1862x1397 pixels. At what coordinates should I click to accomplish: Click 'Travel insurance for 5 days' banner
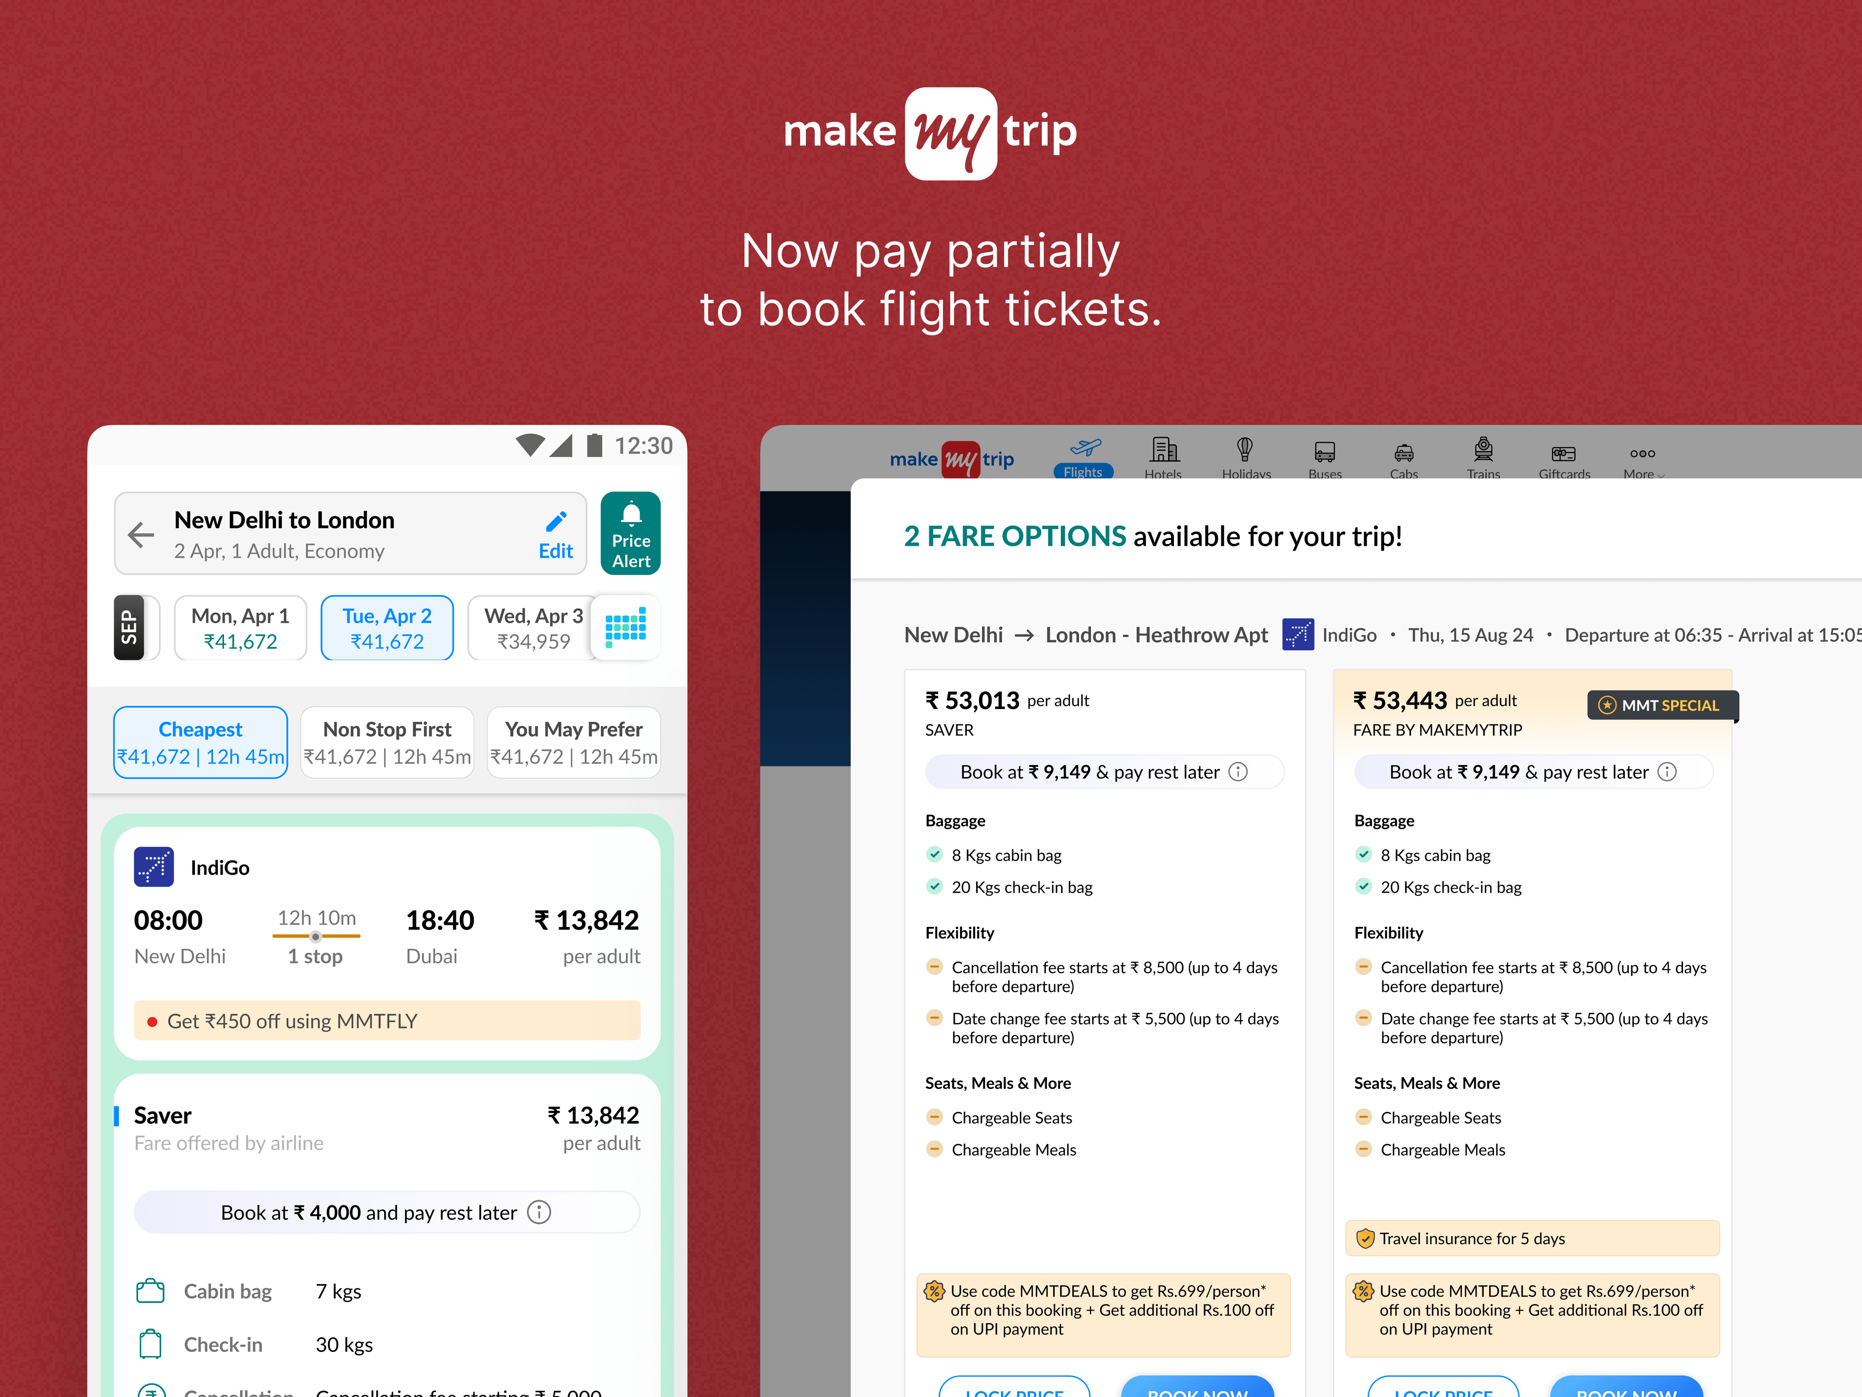click(x=1533, y=1239)
